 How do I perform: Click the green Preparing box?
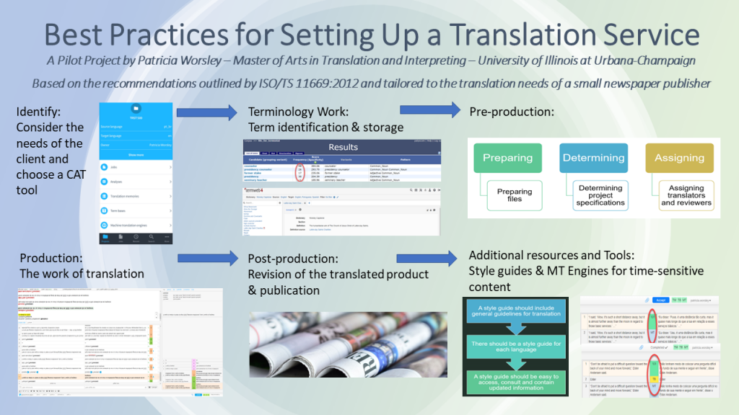click(507, 158)
